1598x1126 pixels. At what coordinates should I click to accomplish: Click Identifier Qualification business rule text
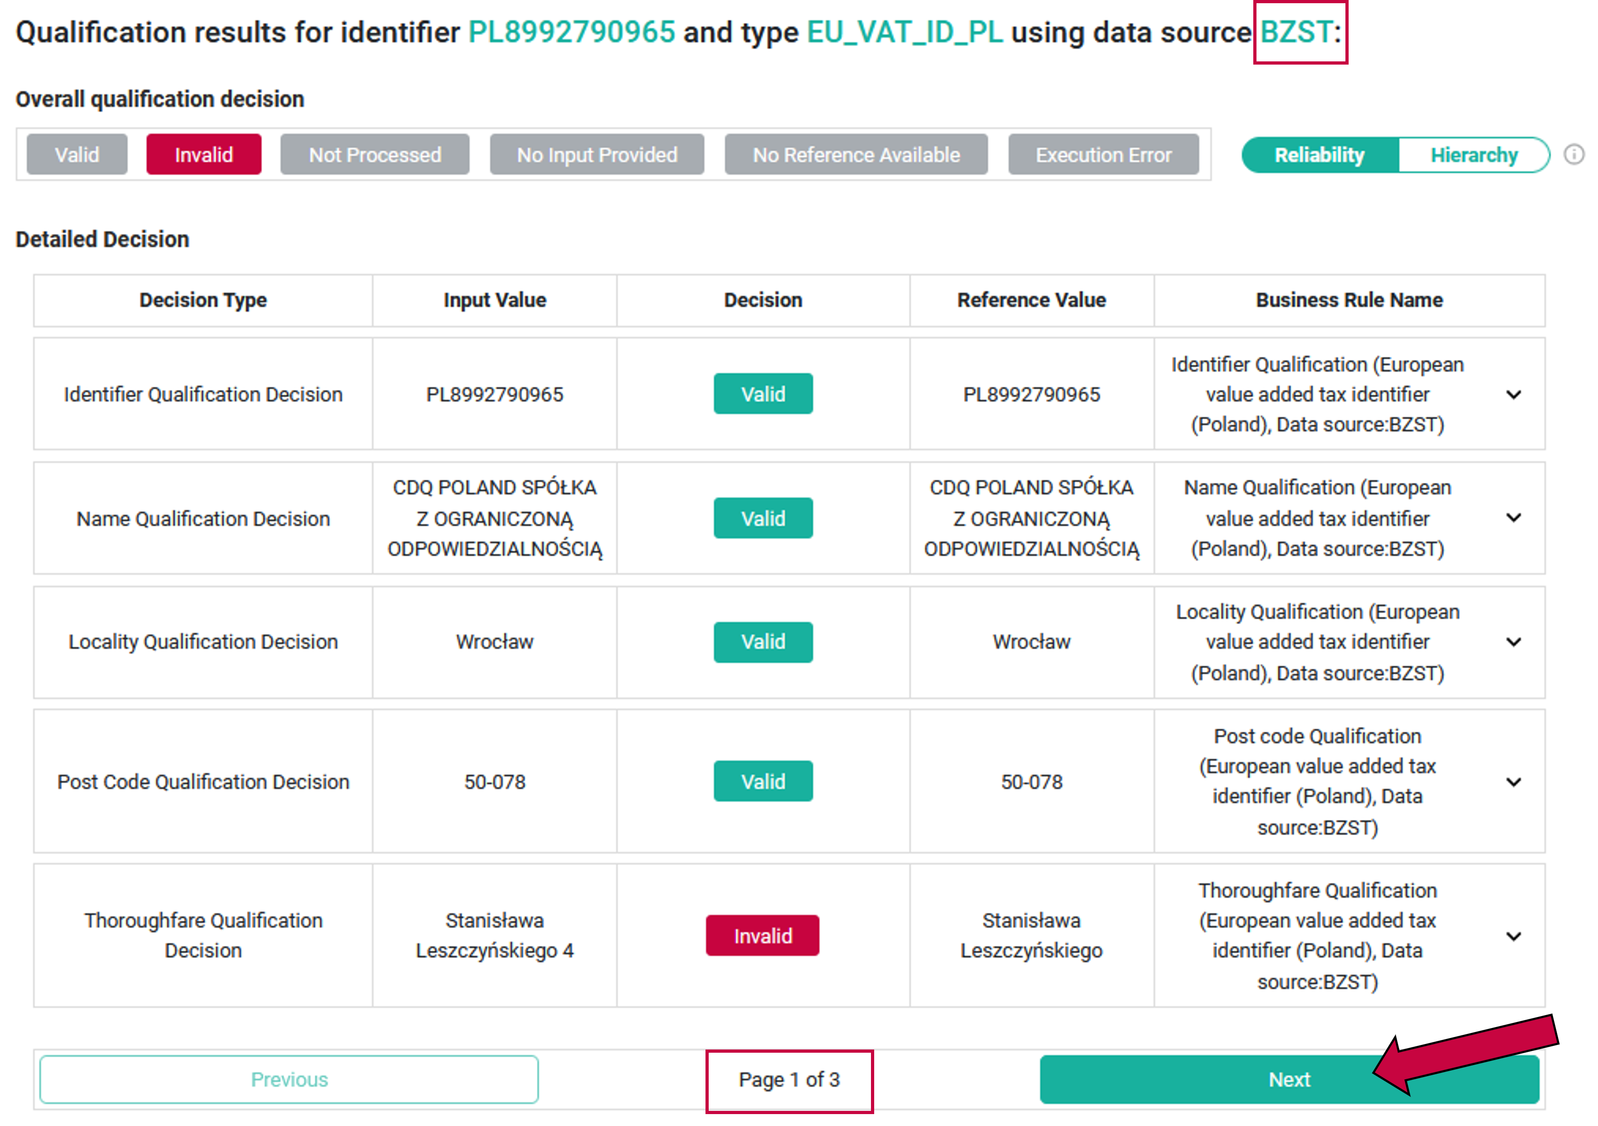[1317, 394]
